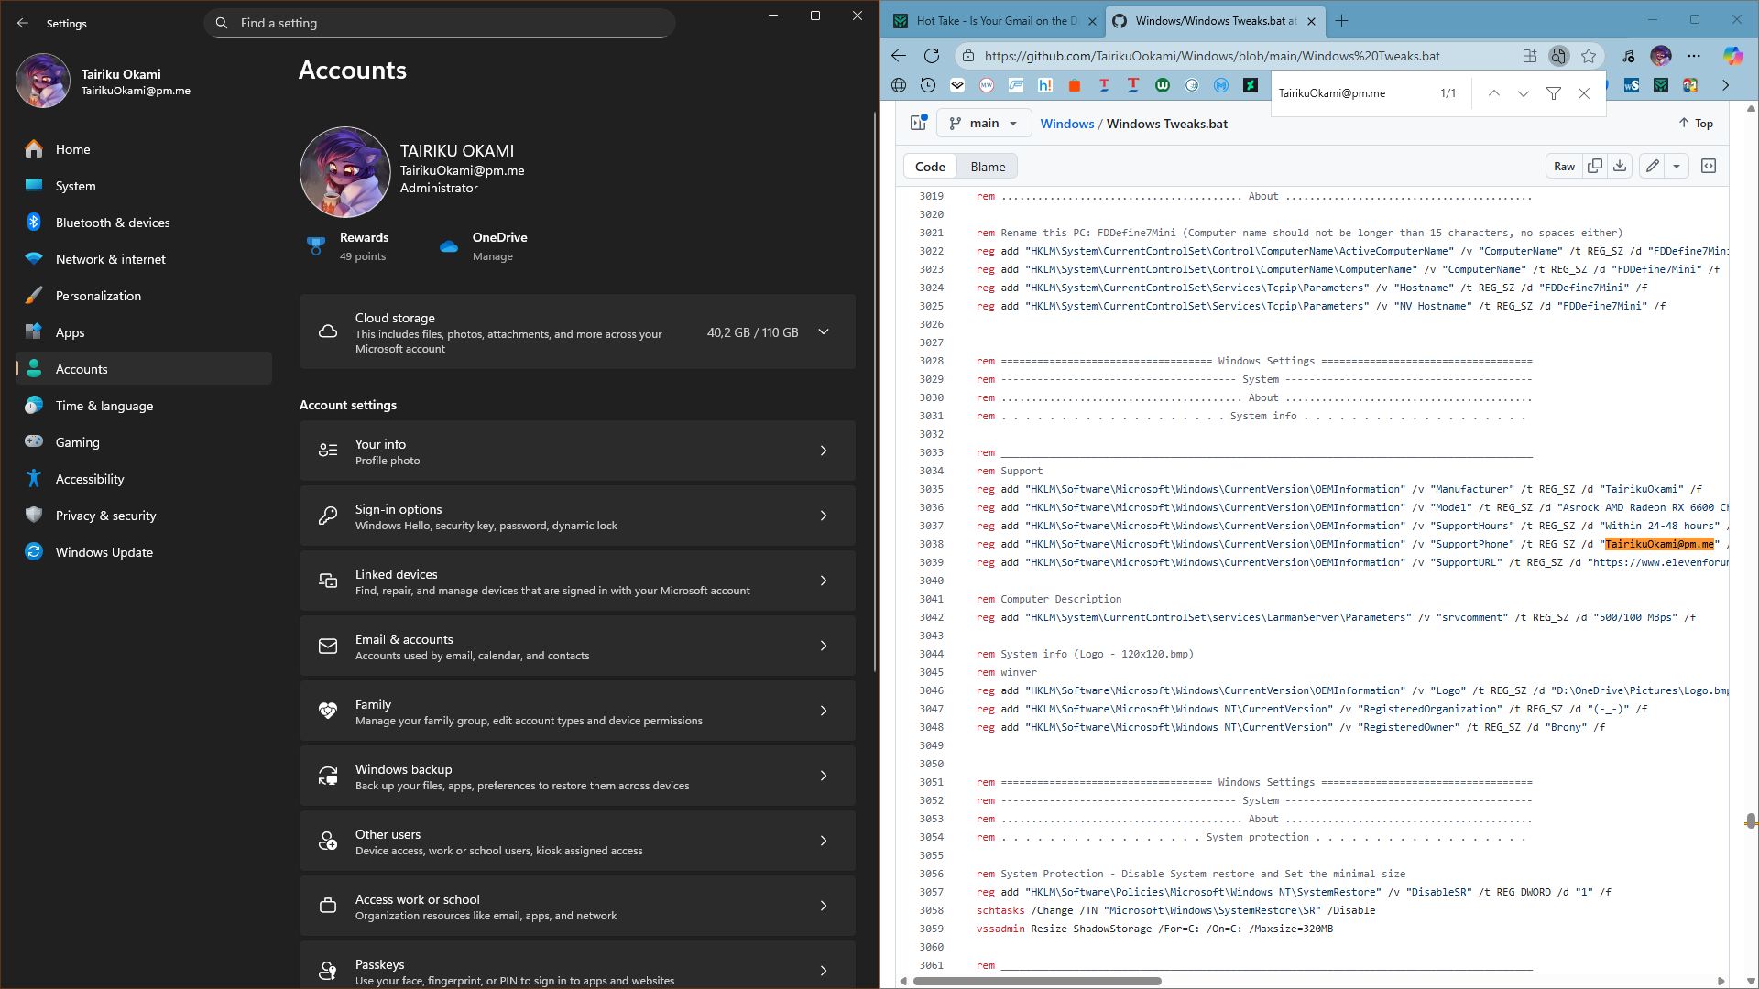Expand the file tree sidebar icon
Viewport: 1759px width, 989px height.
point(918,124)
